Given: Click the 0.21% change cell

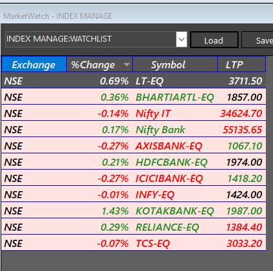Looking at the screenshot, I should tap(99, 162).
